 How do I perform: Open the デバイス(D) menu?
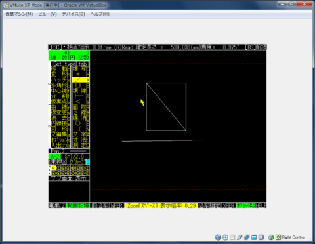point(73,14)
